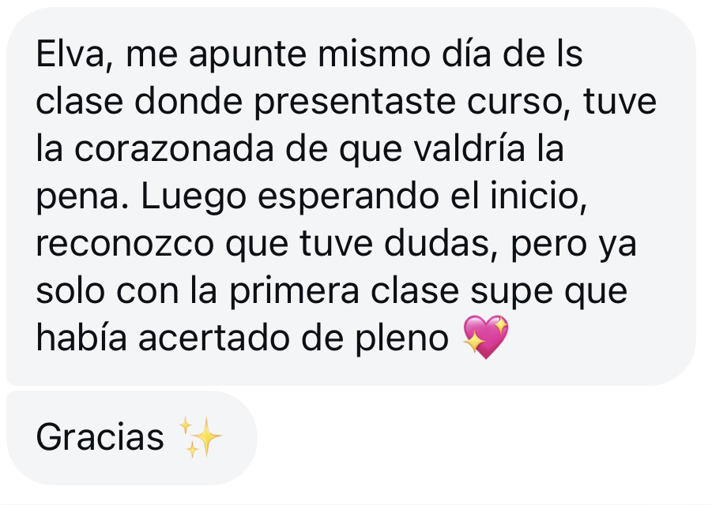712x505 pixels.
Task: Select the Gracias message bubble
Action: pos(132,438)
